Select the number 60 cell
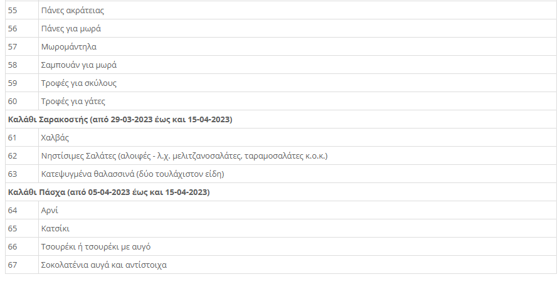560x289 pixels. pyautogui.click(x=13, y=102)
